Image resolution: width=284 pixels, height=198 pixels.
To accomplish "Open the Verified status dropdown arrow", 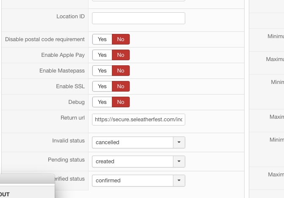I will point(179,181).
